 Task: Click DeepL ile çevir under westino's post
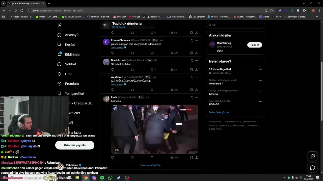click(x=117, y=84)
